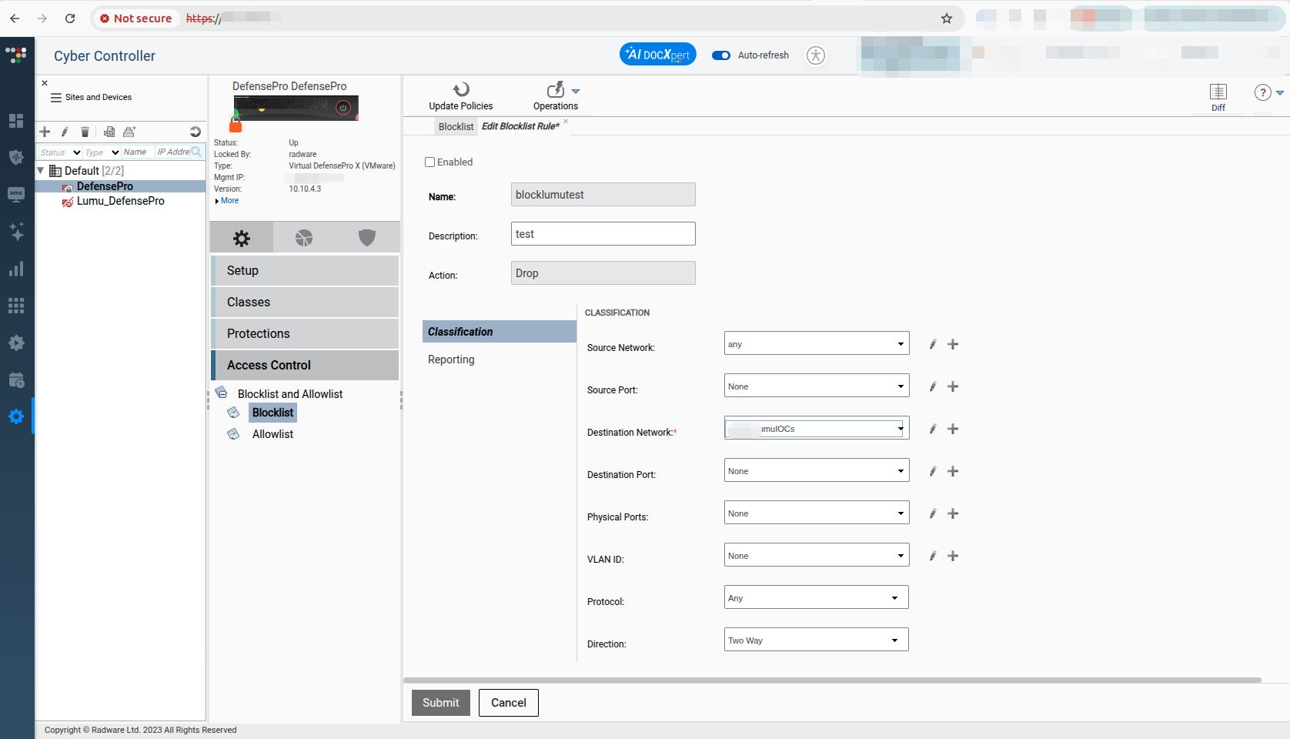Screen dimensions: 1290x739
Task: Refresh the Sites and Devices tree
Action: point(195,132)
